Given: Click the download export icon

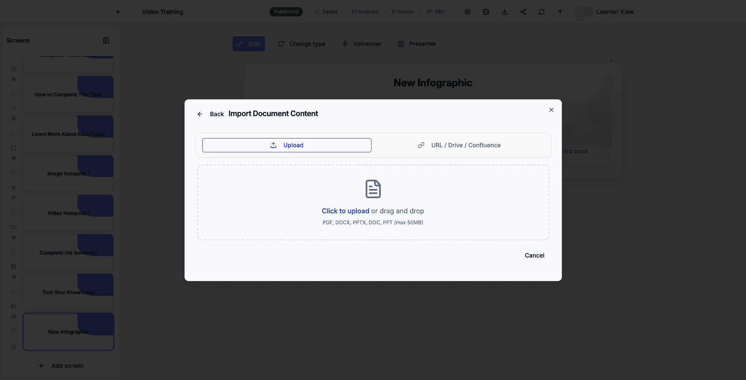Looking at the screenshot, I should 504,11.
